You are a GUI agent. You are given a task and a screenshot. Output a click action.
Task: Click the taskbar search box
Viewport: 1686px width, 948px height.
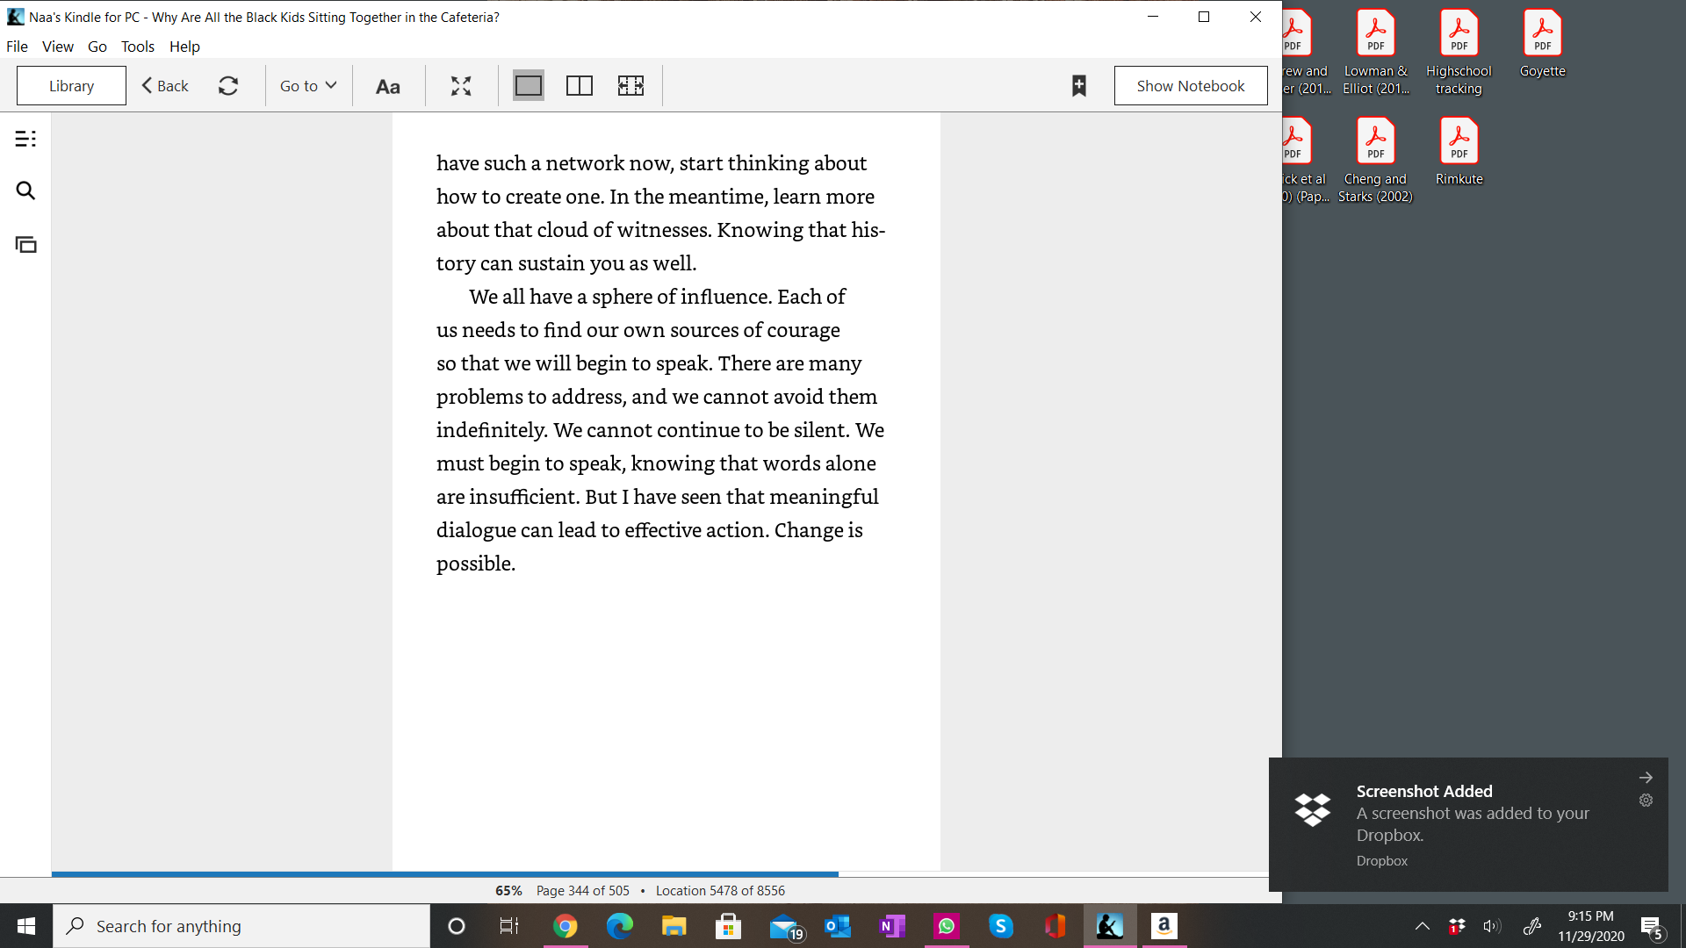241,926
